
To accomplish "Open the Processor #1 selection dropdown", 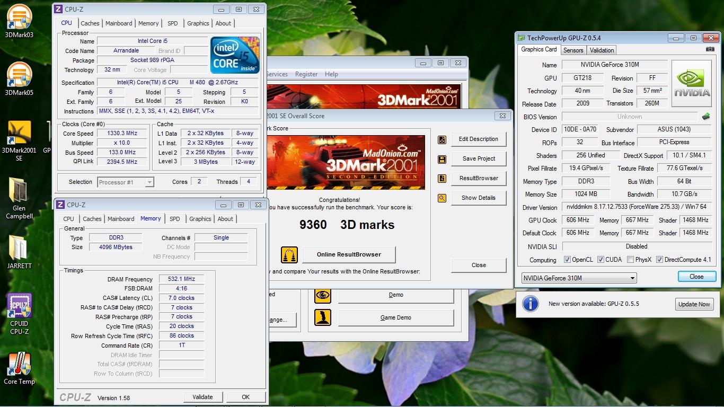I will 126,182.
